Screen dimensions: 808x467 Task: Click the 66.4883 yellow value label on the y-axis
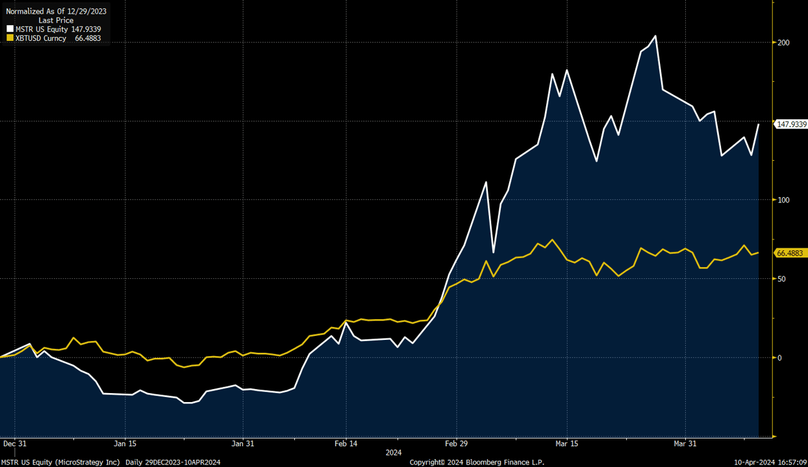790,253
